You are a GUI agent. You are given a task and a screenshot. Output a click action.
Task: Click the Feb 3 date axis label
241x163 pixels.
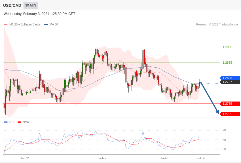(165, 158)
